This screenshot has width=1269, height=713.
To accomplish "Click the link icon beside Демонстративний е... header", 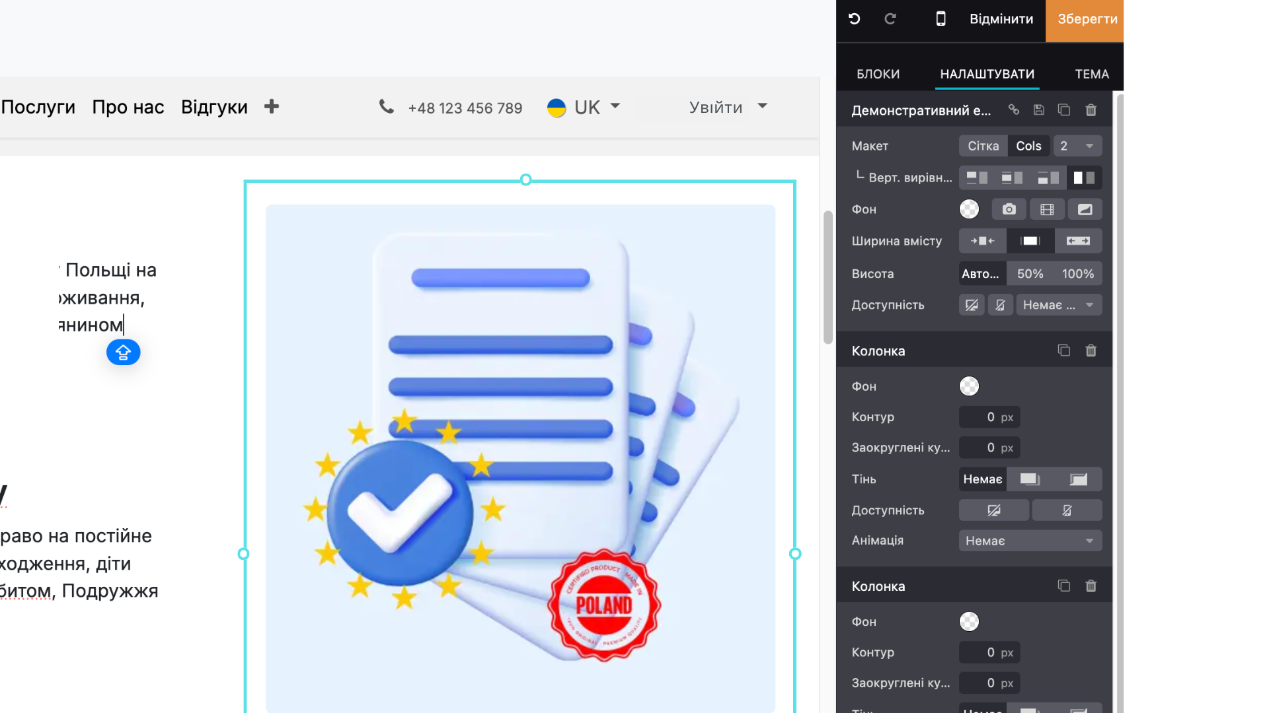I will [1013, 110].
